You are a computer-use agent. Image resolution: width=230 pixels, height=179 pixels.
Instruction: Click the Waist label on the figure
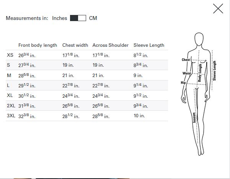coord(187,73)
